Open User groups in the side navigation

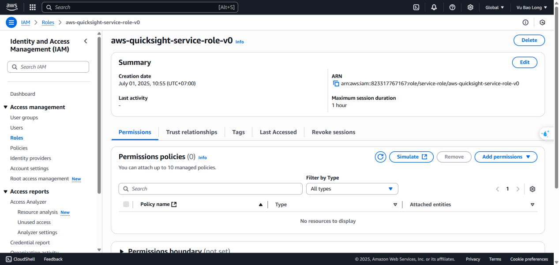pos(24,118)
